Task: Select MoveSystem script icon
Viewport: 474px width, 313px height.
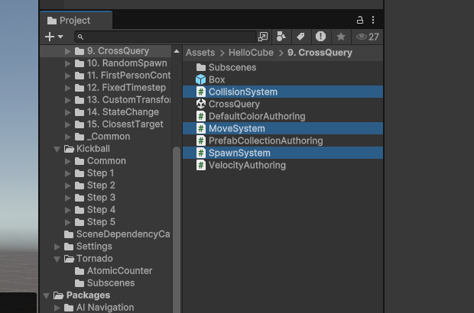Action: [201, 128]
